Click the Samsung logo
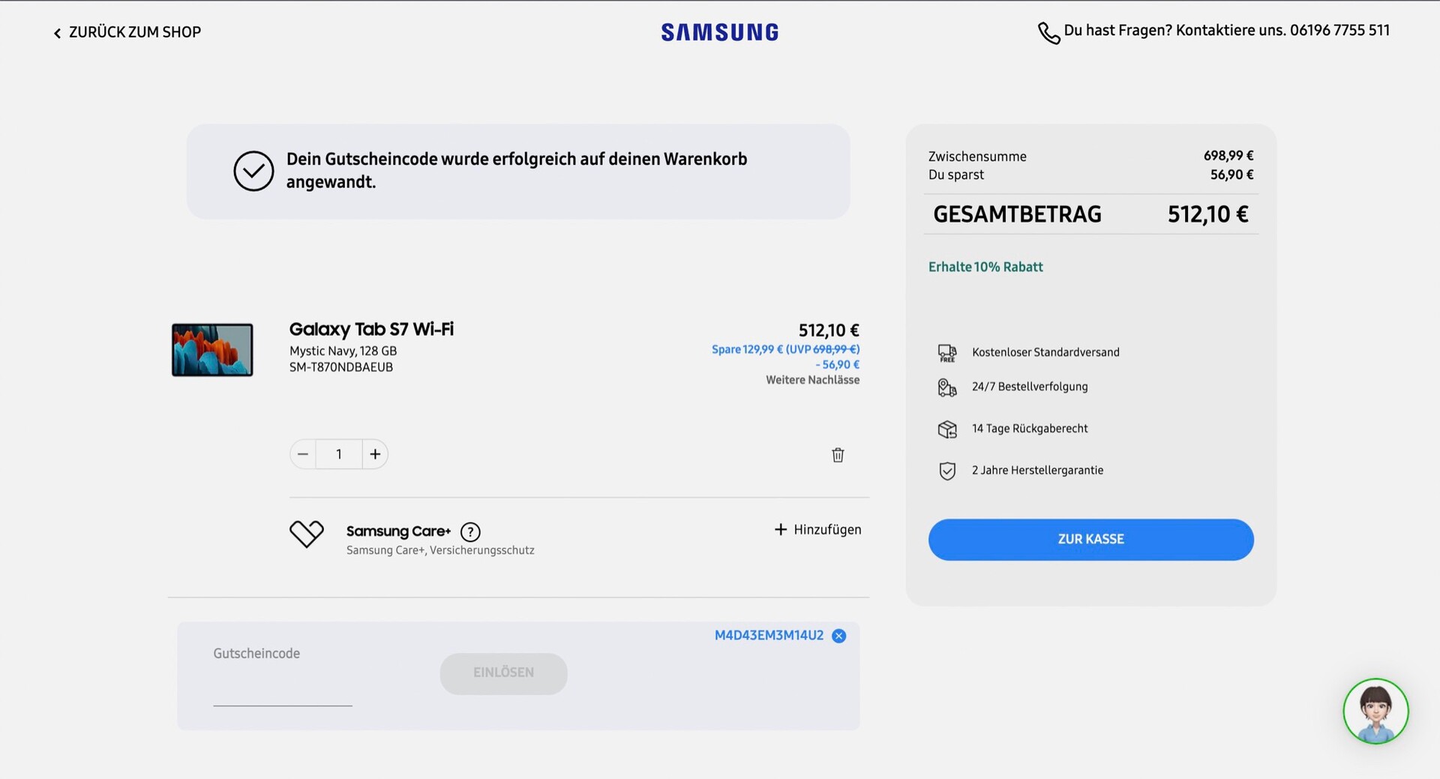This screenshot has height=779, width=1440. [720, 32]
